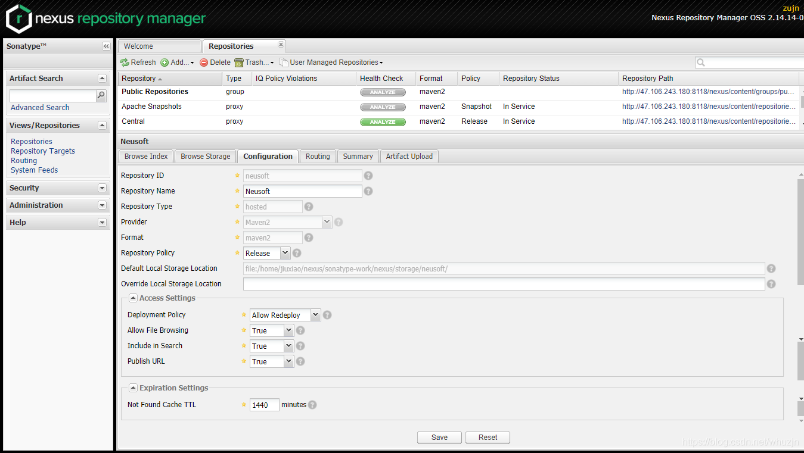
Task: Open the Add repository menu
Action: [177, 63]
